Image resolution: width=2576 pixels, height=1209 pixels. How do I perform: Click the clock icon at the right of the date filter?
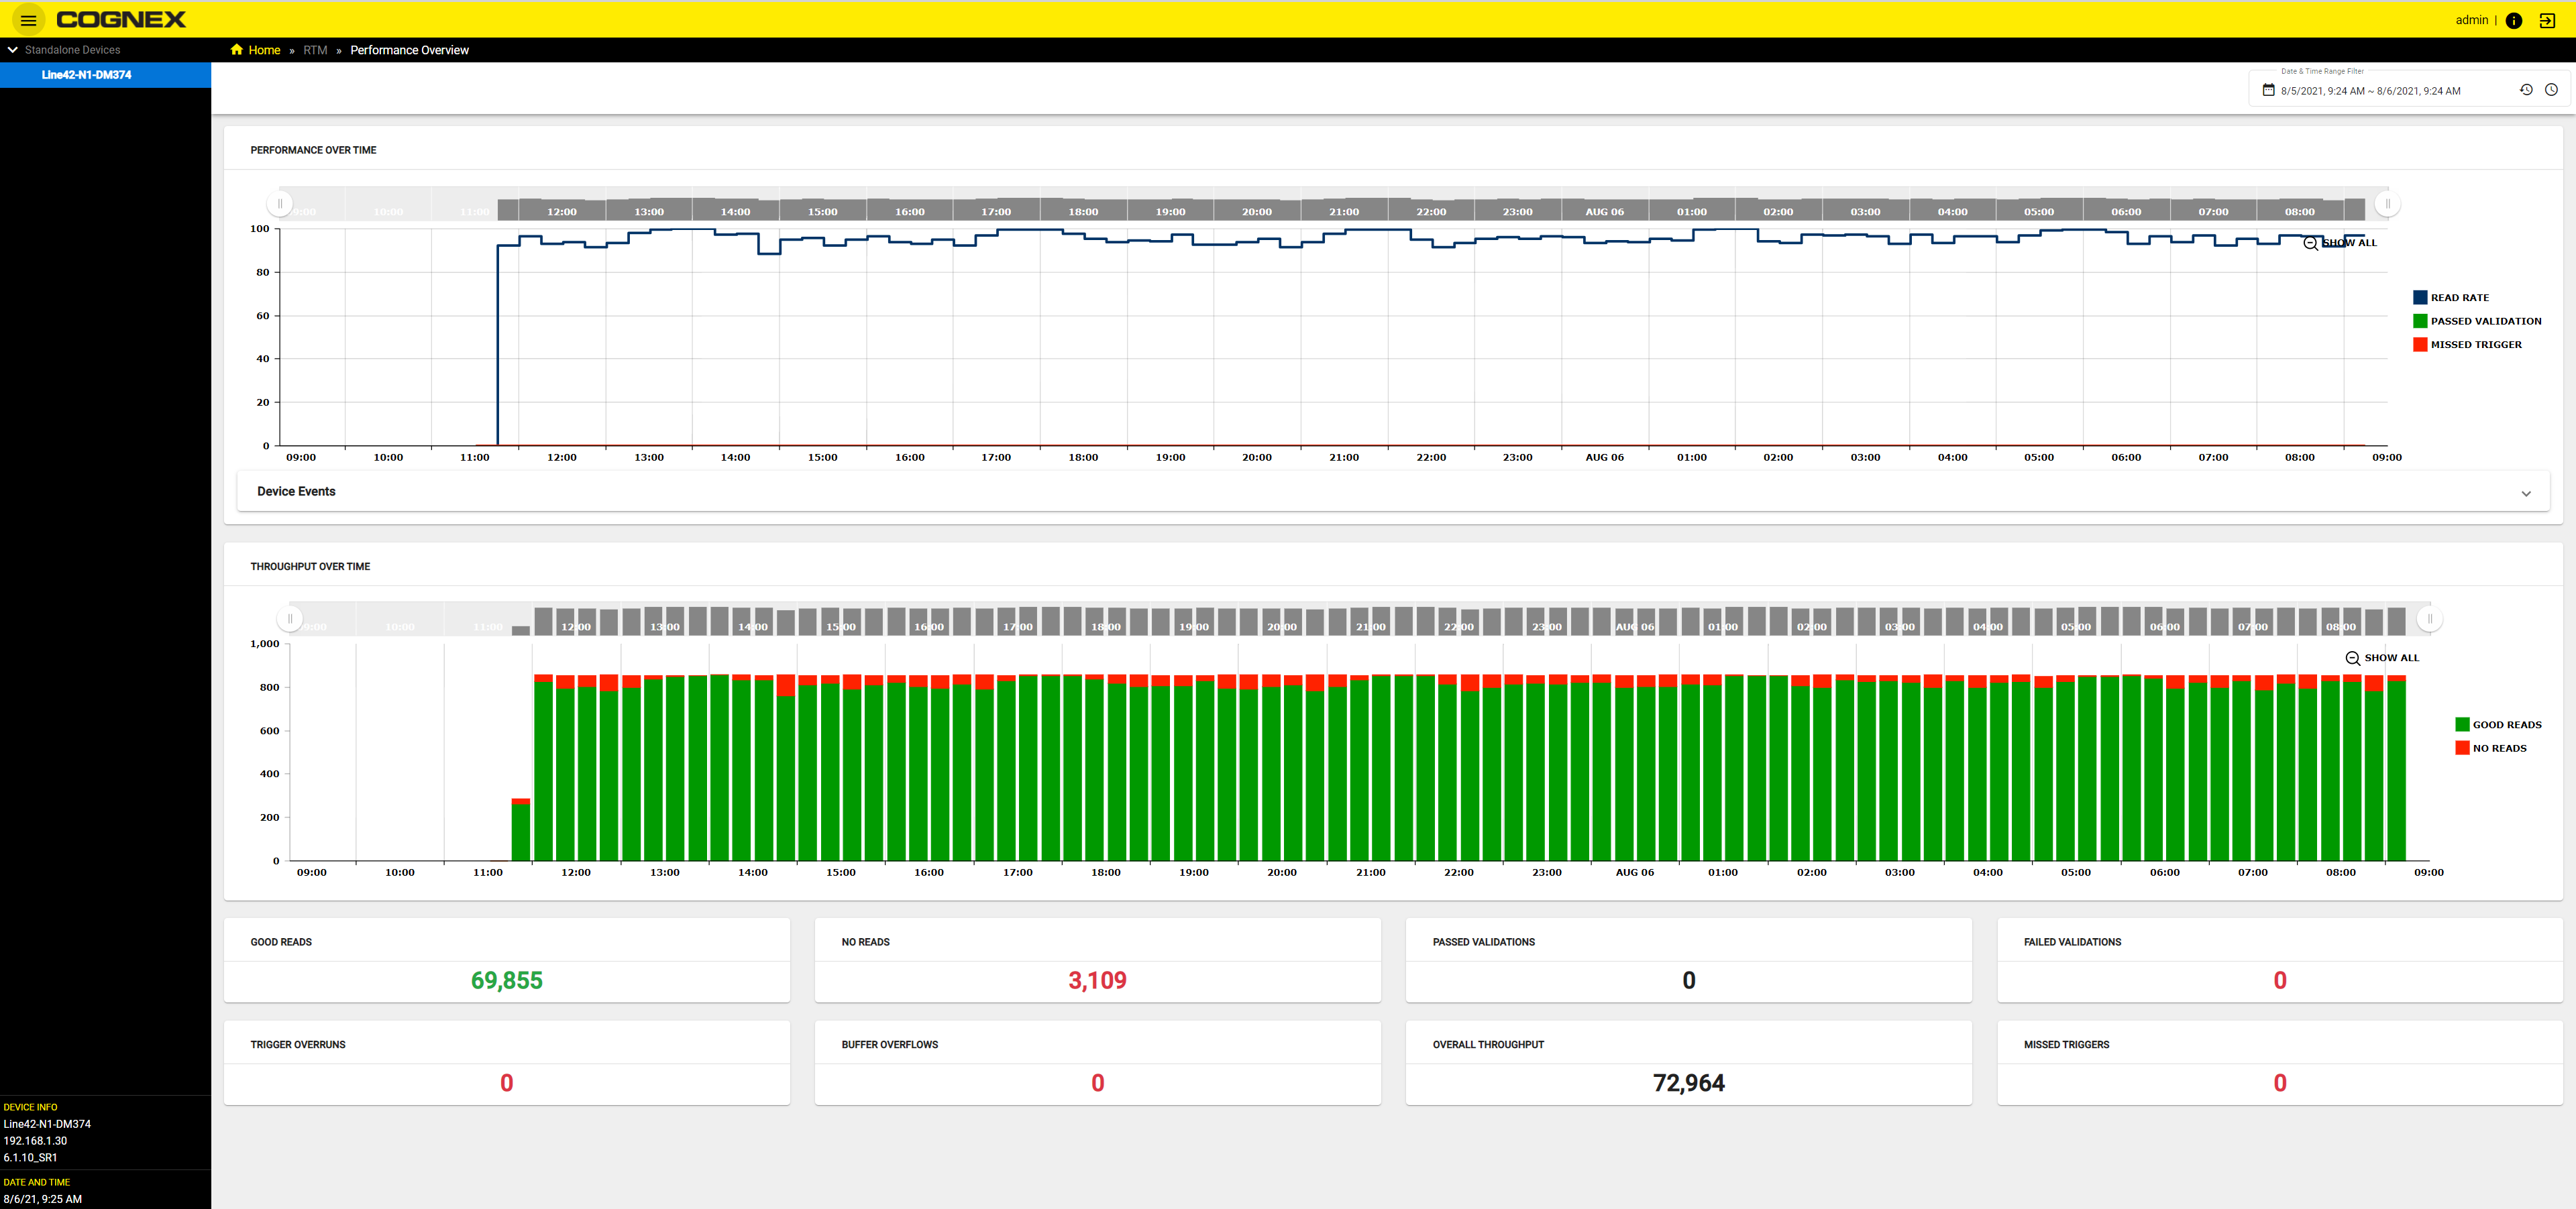click(x=2551, y=90)
